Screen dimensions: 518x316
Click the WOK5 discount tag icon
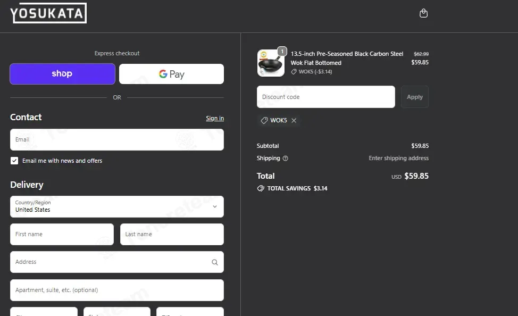(x=264, y=120)
